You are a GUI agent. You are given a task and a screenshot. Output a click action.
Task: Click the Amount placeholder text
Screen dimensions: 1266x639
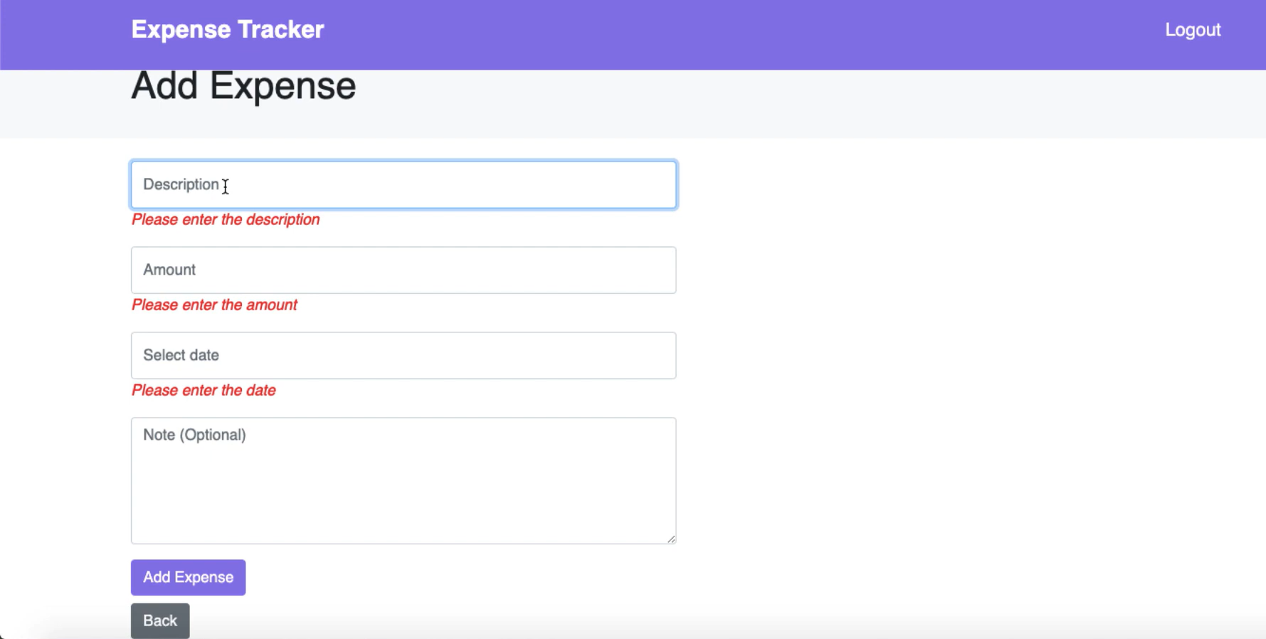tap(169, 270)
